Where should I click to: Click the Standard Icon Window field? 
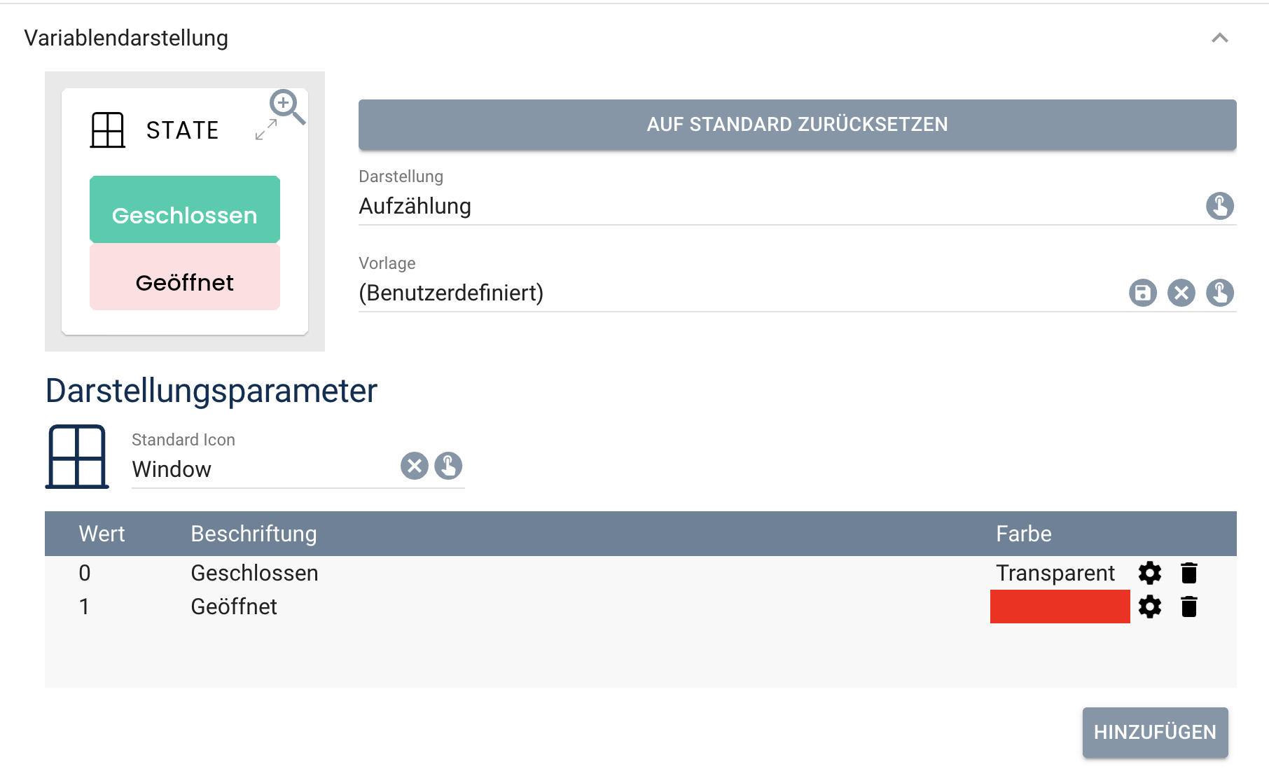pos(263,469)
